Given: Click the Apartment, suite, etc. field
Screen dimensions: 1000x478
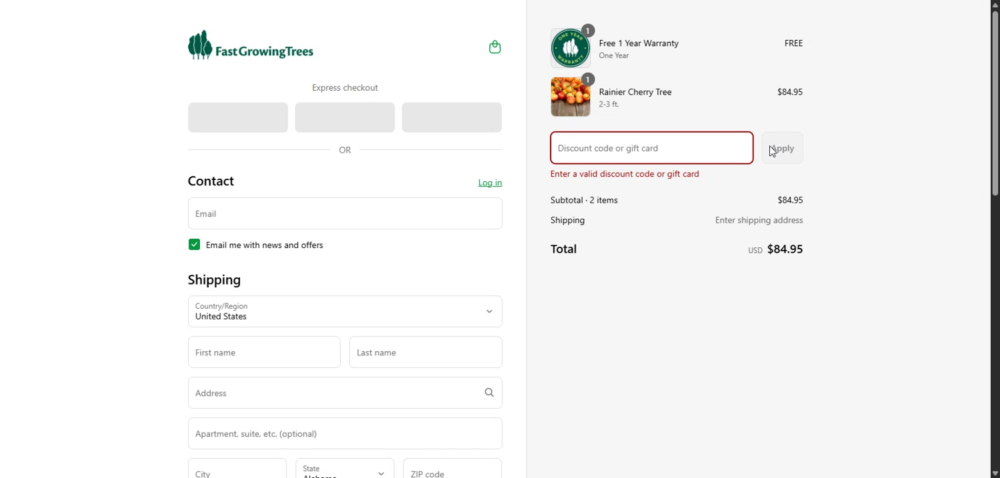Looking at the screenshot, I should (x=345, y=433).
